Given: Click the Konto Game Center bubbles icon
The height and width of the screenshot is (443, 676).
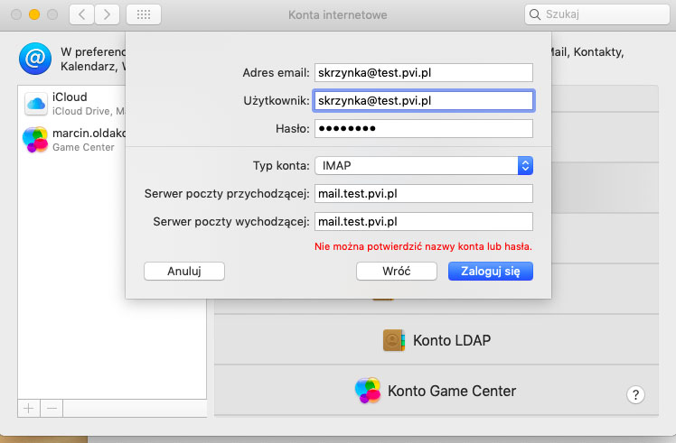Looking at the screenshot, I should click(368, 391).
